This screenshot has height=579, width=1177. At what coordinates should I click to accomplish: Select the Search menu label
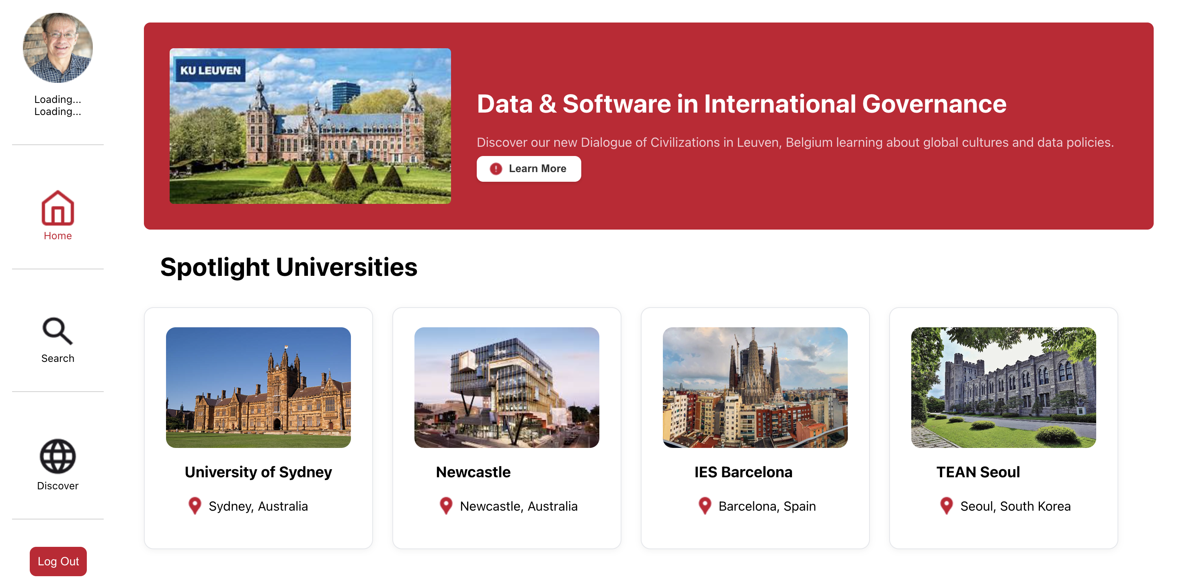(57, 358)
